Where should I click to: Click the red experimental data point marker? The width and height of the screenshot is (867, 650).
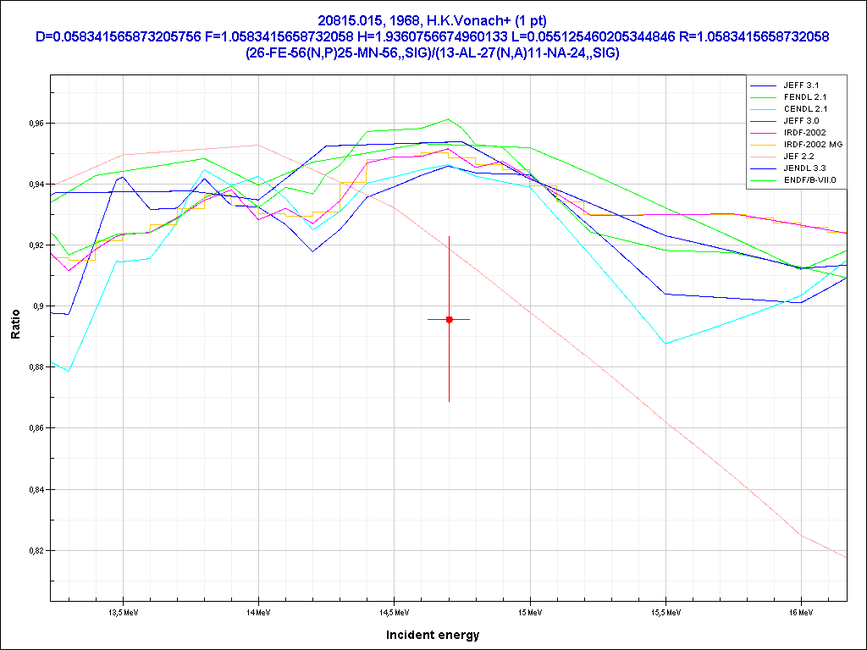pyautogui.click(x=449, y=319)
